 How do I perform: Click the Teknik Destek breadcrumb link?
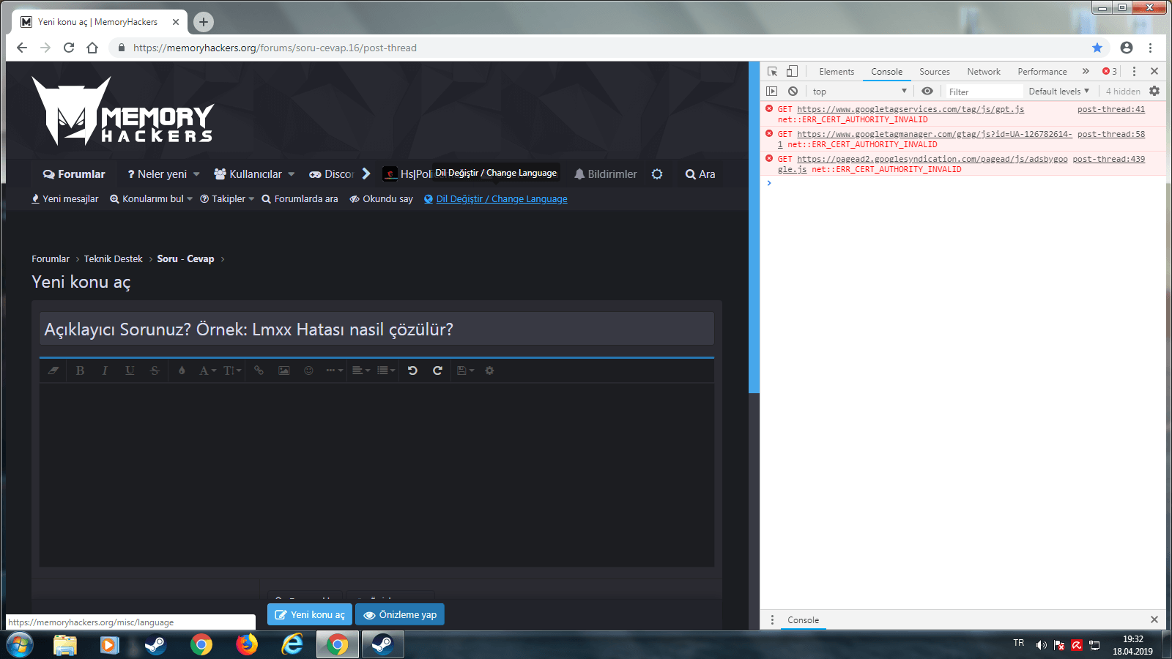113,259
